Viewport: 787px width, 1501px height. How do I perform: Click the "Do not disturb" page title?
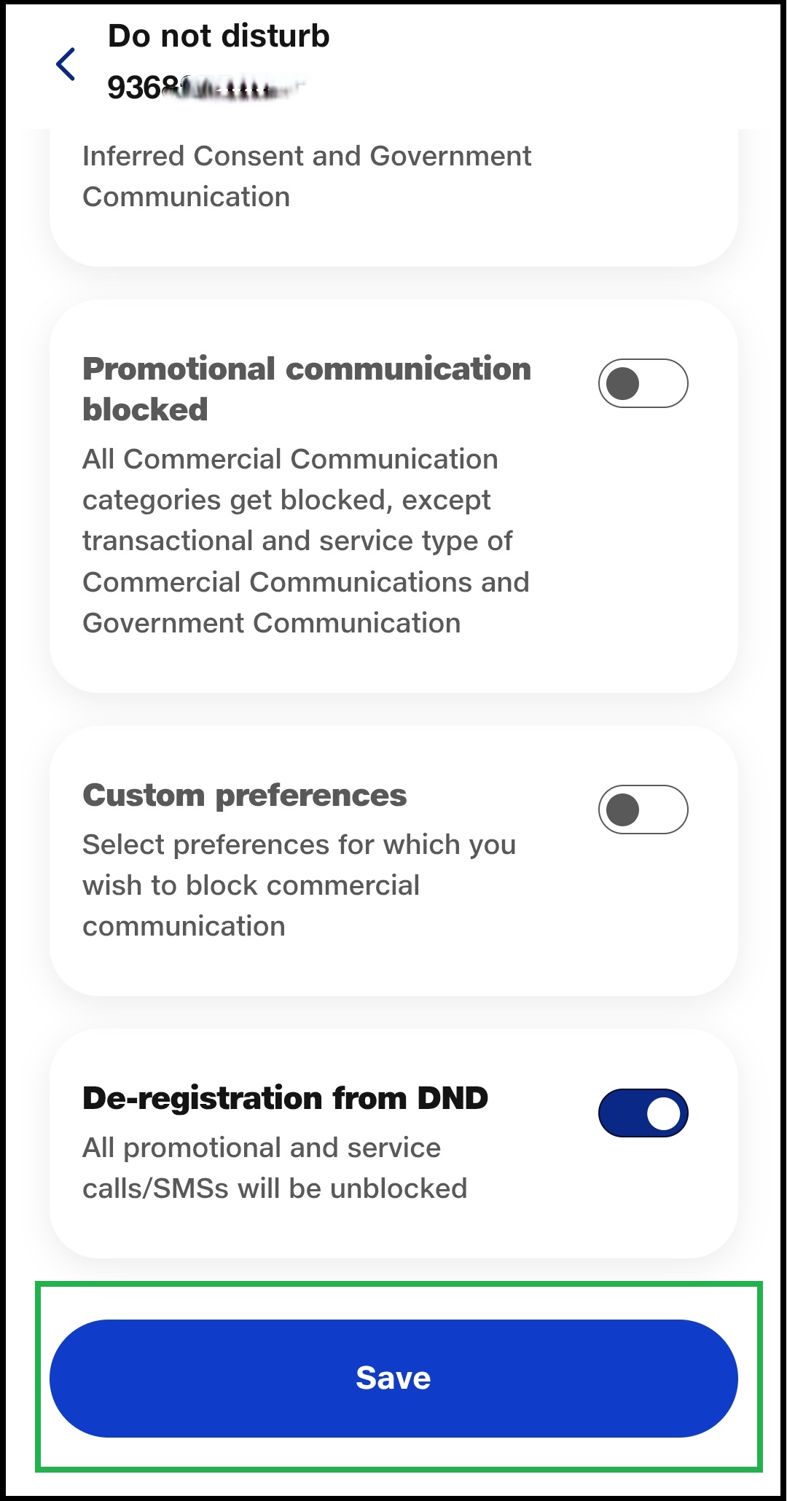[219, 36]
